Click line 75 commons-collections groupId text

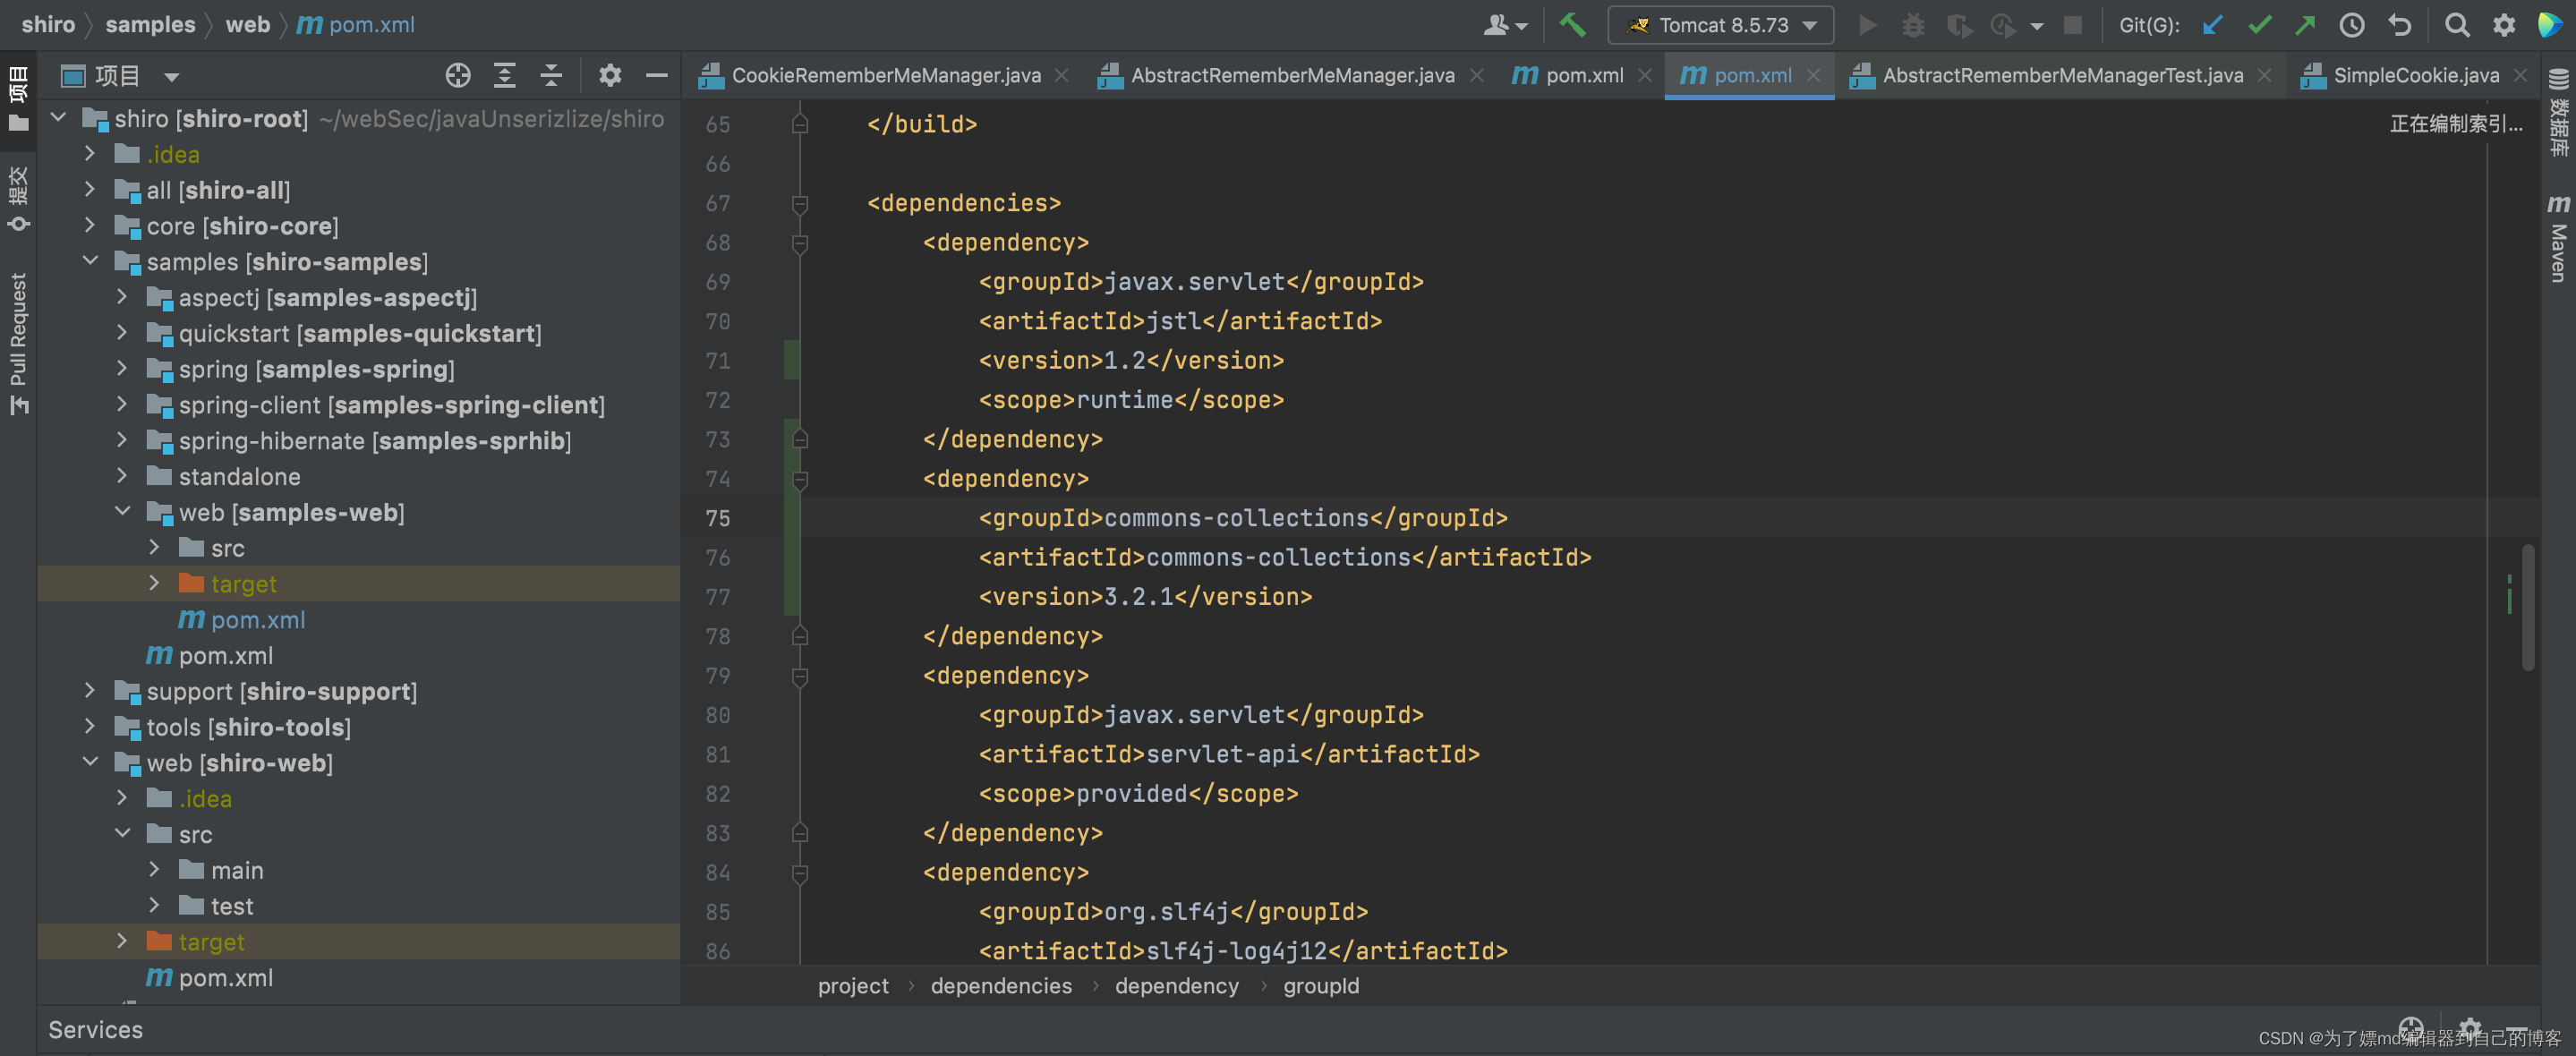[x=1236, y=518]
